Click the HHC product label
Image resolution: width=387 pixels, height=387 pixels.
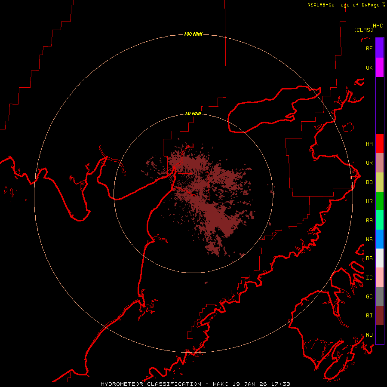coord(378,26)
